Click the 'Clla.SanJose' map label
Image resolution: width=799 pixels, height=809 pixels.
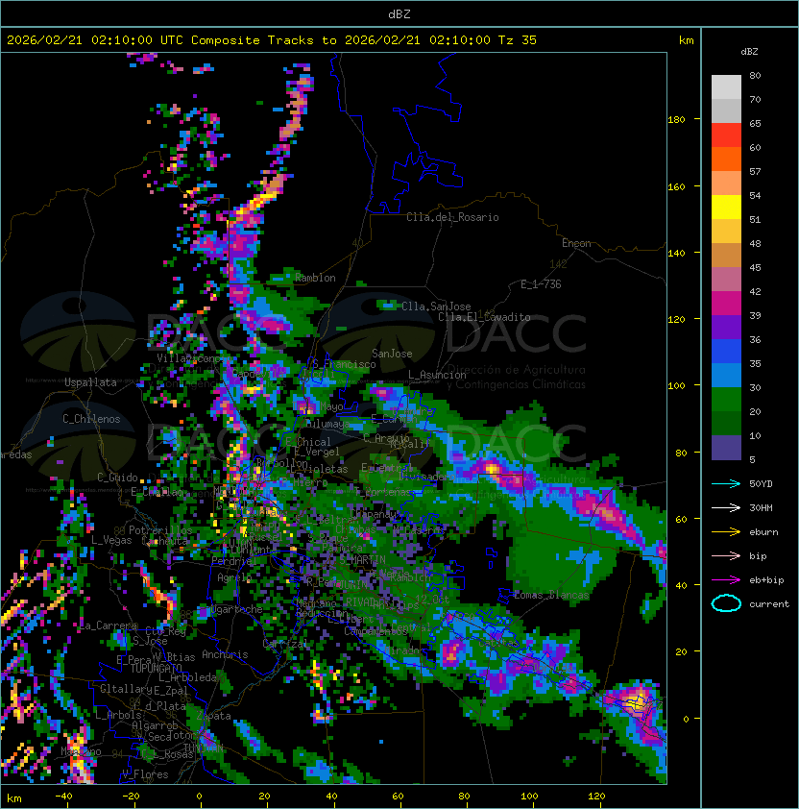436,306
